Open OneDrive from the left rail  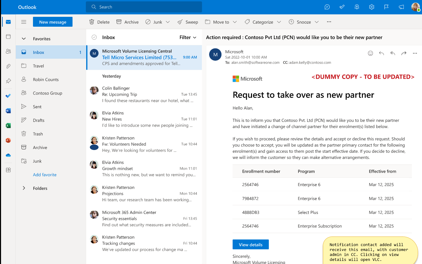pyautogui.click(x=8, y=155)
